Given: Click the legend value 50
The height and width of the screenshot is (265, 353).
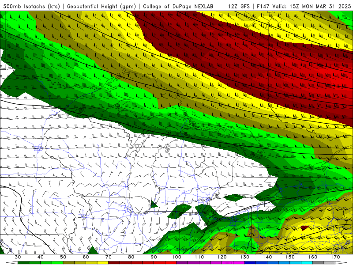Looking at the screenshot, I should [x=63, y=257].
